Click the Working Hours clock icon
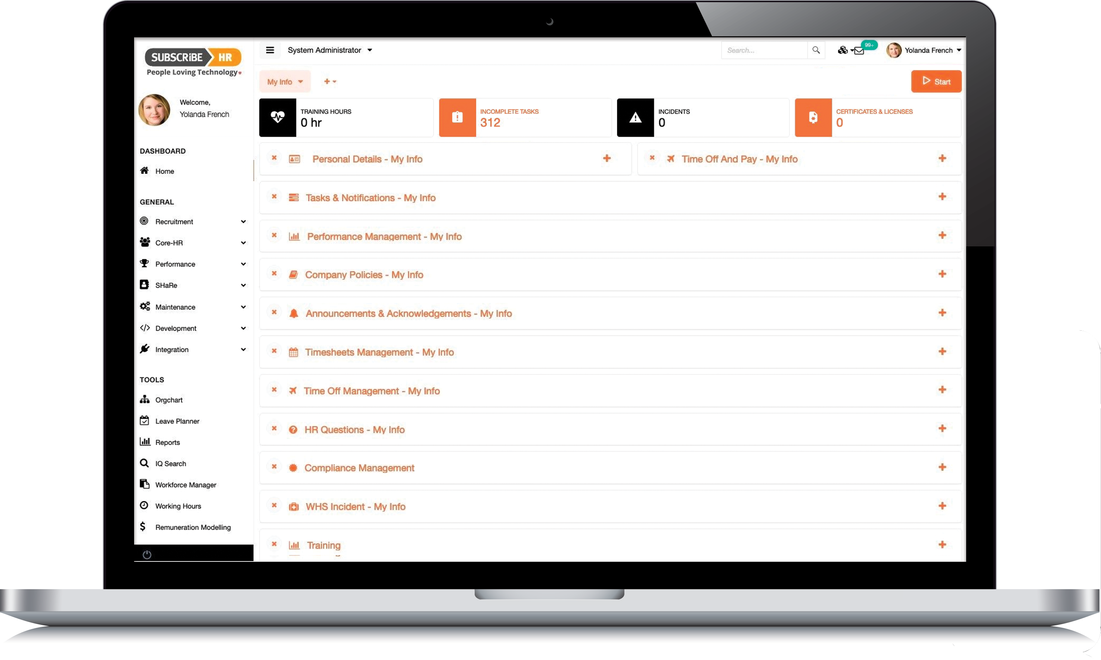 [x=145, y=505]
